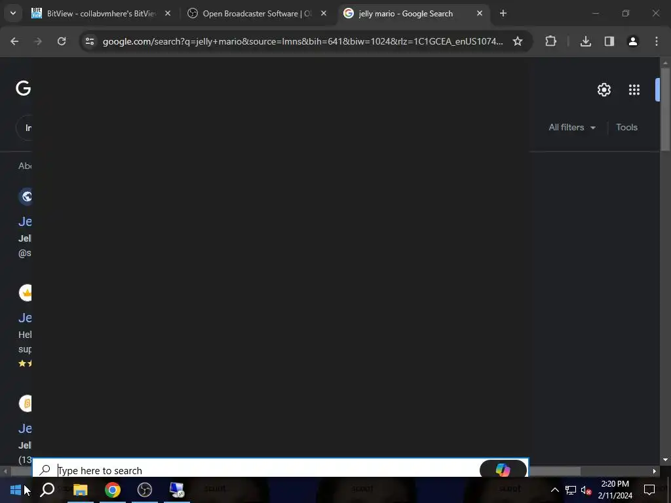
Task: Show hidden system tray icons
Action: [x=554, y=490]
